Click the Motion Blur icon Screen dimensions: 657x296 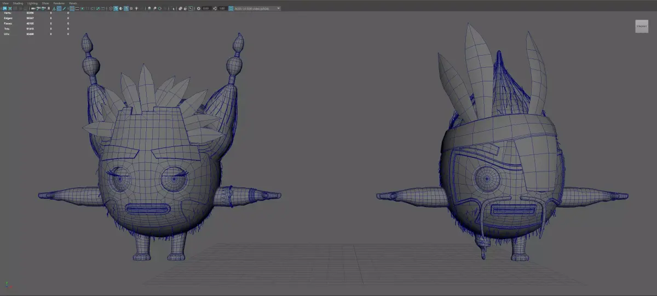pos(154,9)
